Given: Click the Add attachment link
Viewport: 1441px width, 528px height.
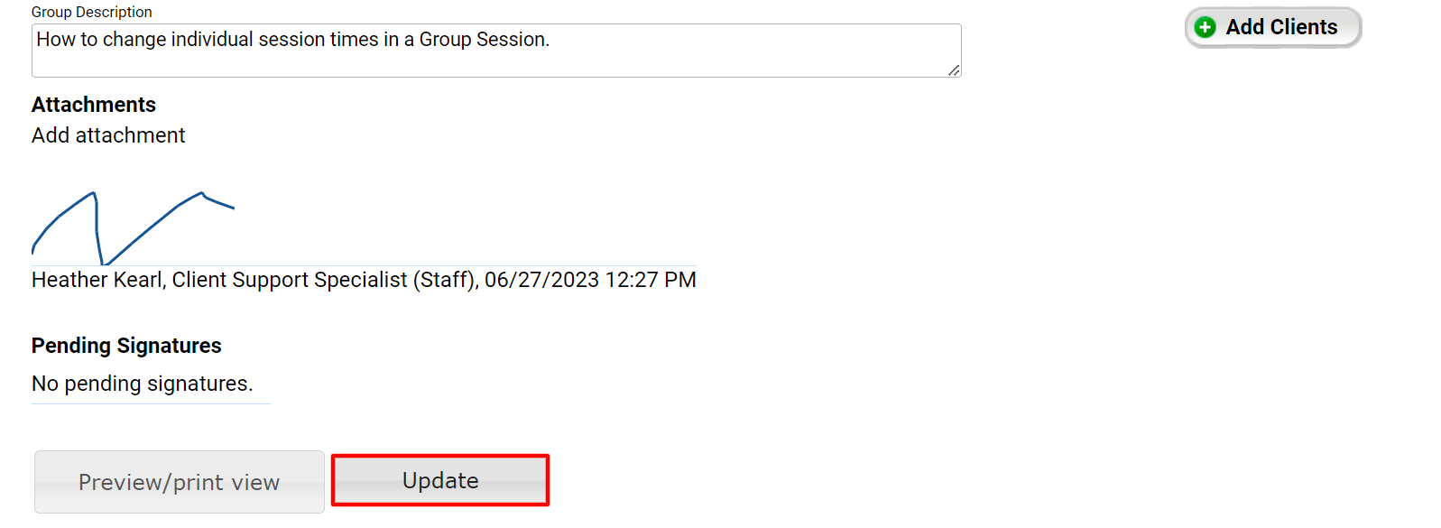Looking at the screenshot, I should (108, 135).
